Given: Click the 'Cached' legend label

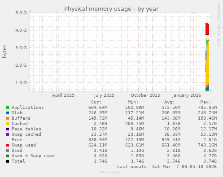Looking at the screenshot, I should (20, 124).
